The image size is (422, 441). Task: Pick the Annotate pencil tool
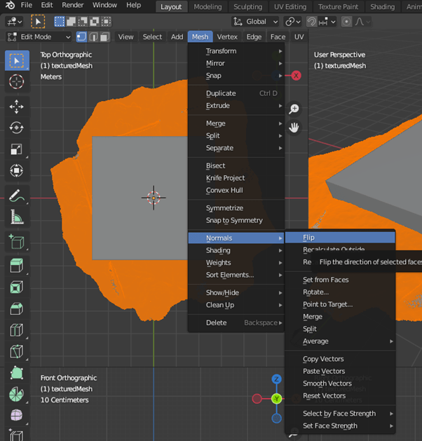pyautogui.click(x=16, y=197)
